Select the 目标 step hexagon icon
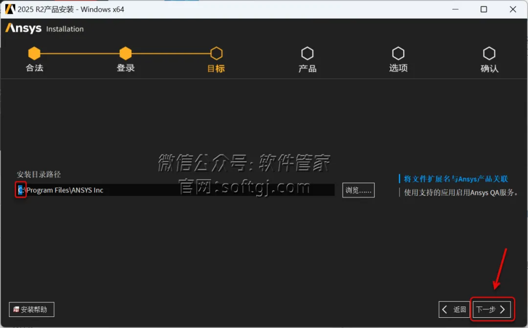The image size is (528, 328). [216, 53]
